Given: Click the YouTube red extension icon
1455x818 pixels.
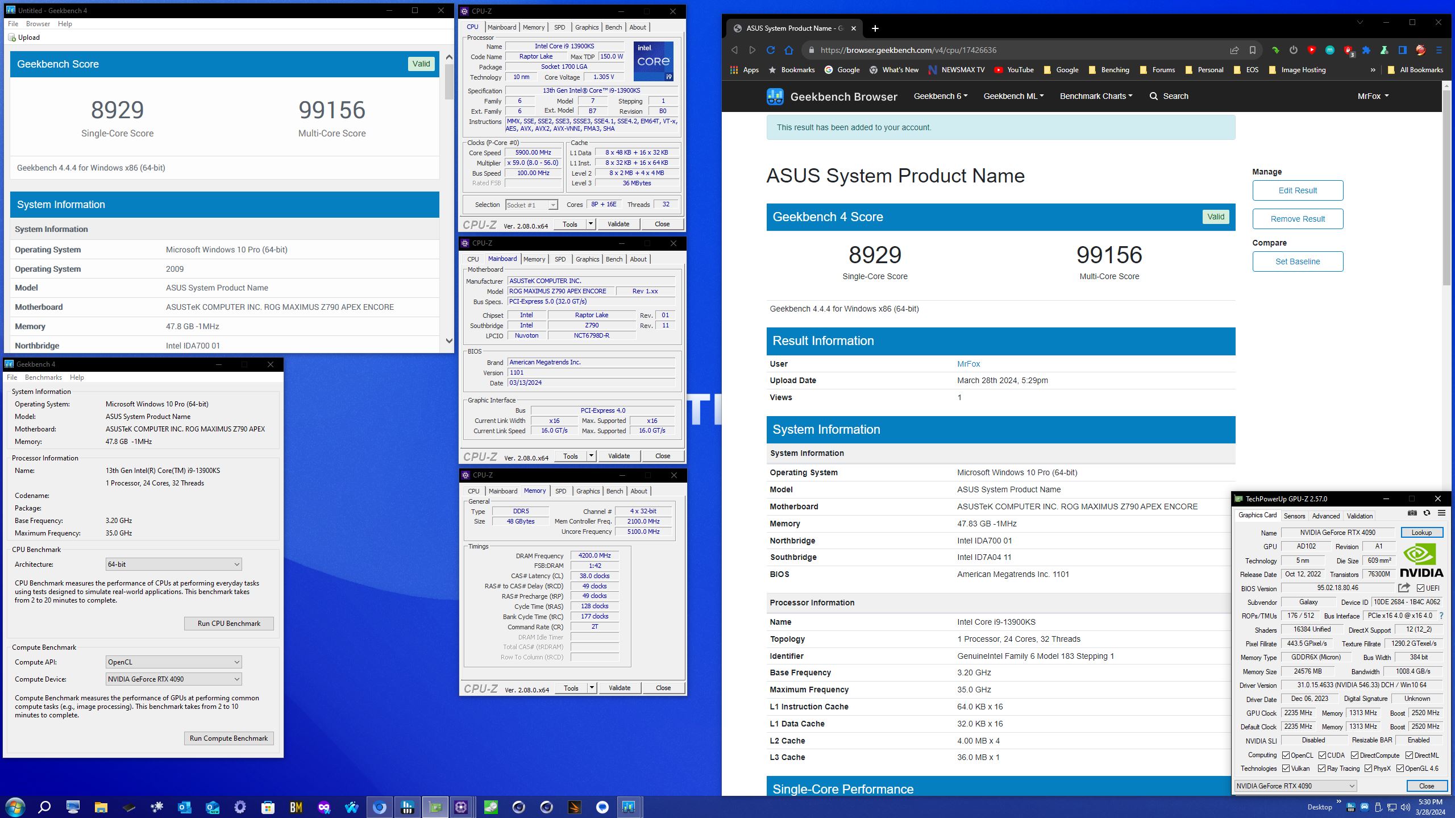Looking at the screenshot, I should click(1312, 50).
